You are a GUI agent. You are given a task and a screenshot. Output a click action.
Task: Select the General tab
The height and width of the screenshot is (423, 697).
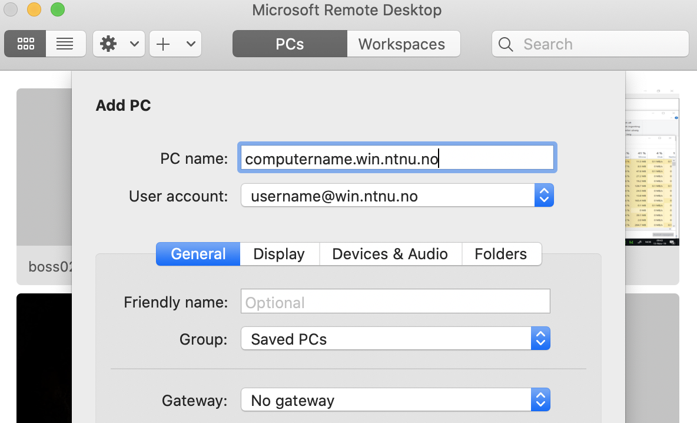click(198, 253)
